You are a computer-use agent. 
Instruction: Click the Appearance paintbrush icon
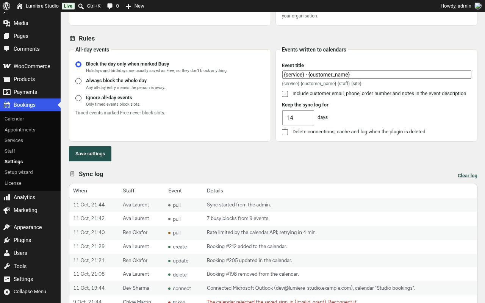pos(7,227)
